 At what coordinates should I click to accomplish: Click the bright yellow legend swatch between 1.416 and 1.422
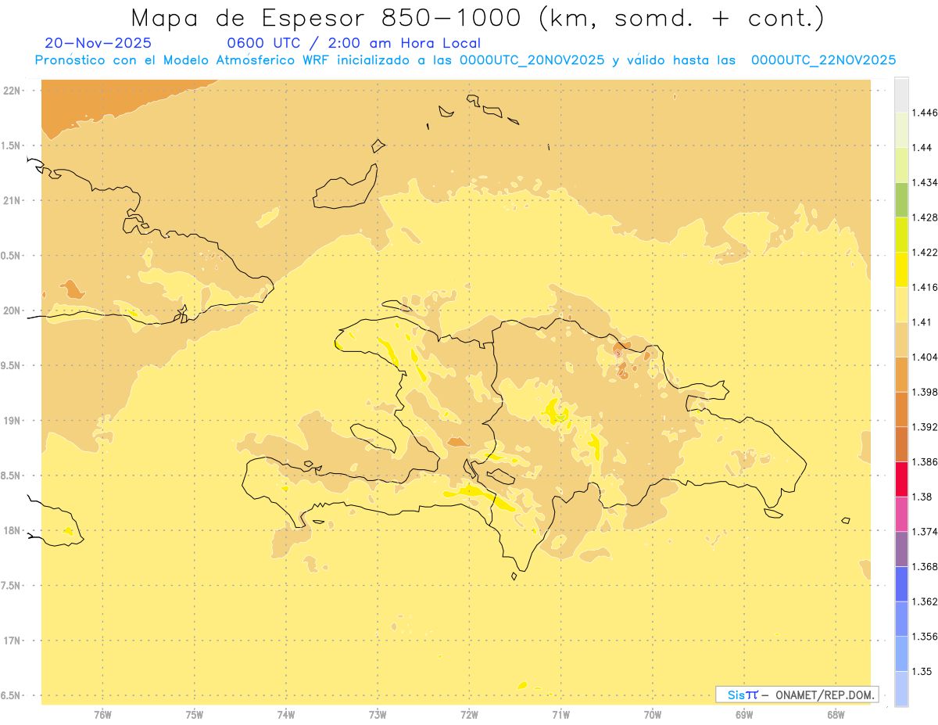click(x=901, y=269)
